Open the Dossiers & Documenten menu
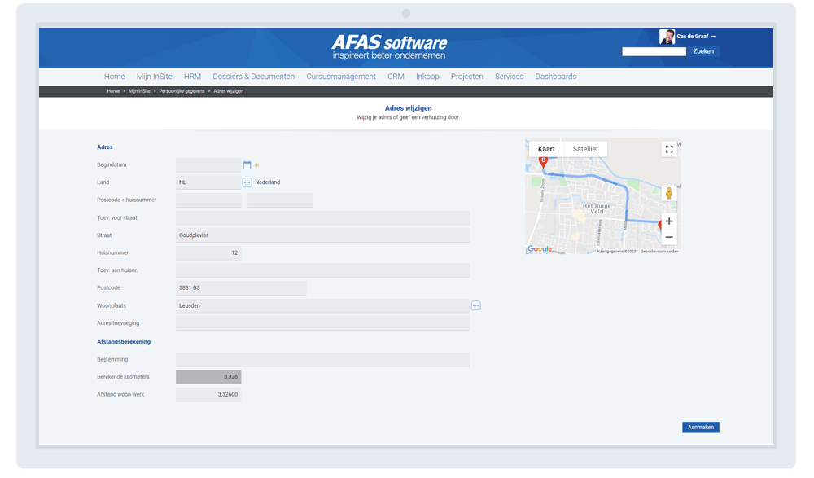The image size is (814, 478). 253,77
